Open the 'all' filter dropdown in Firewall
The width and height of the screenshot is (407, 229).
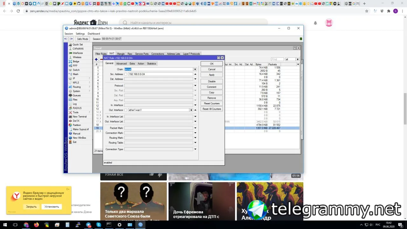(x=298, y=59)
